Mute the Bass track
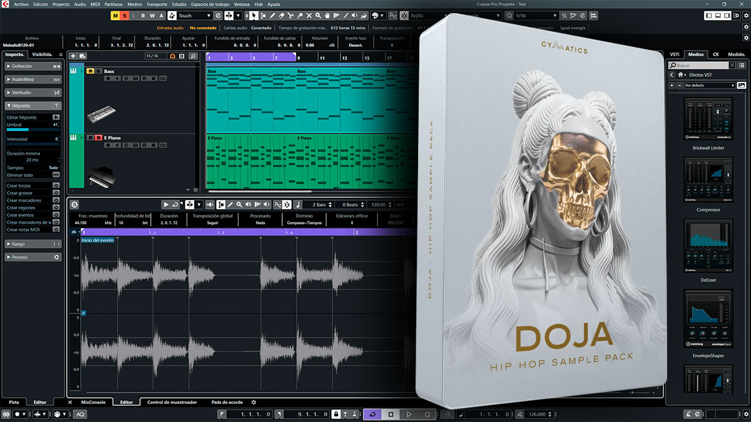The image size is (751, 422). coord(89,71)
